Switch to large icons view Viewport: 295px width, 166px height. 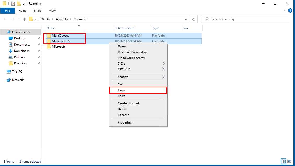[x=289, y=162]
